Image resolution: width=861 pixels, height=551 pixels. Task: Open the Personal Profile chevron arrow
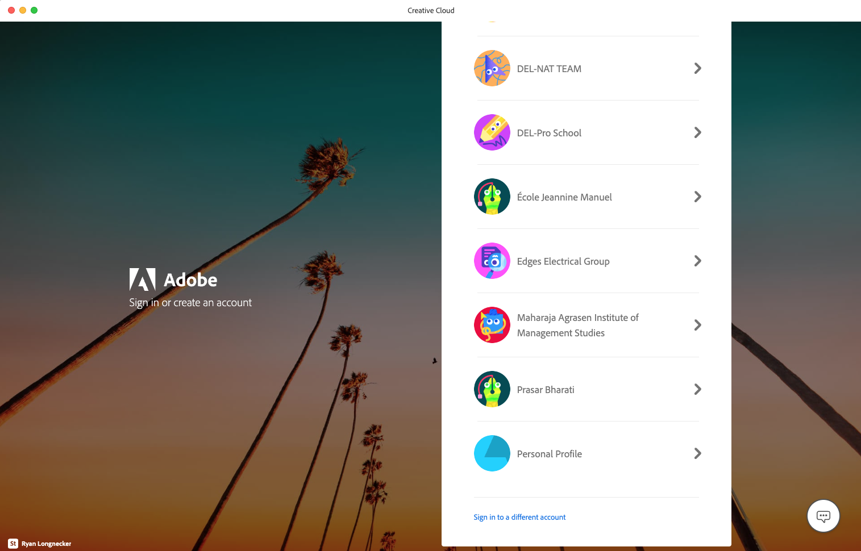click(697, 453)
